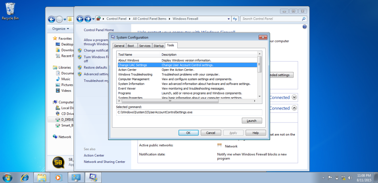This screenshot has height=183, width=378.
Task: Select the System Information row
Action: point(187,84)
